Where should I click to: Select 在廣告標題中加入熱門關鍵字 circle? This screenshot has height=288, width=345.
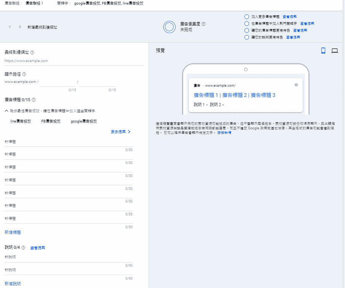(x=247, y=24)
